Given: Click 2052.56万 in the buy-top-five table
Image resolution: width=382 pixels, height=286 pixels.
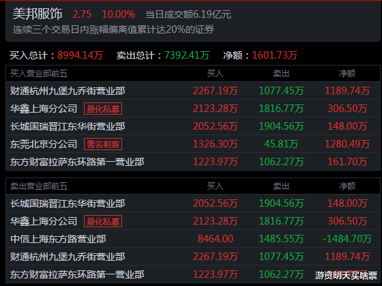Looking at the screenshot, I should click(x=216, y=126).
